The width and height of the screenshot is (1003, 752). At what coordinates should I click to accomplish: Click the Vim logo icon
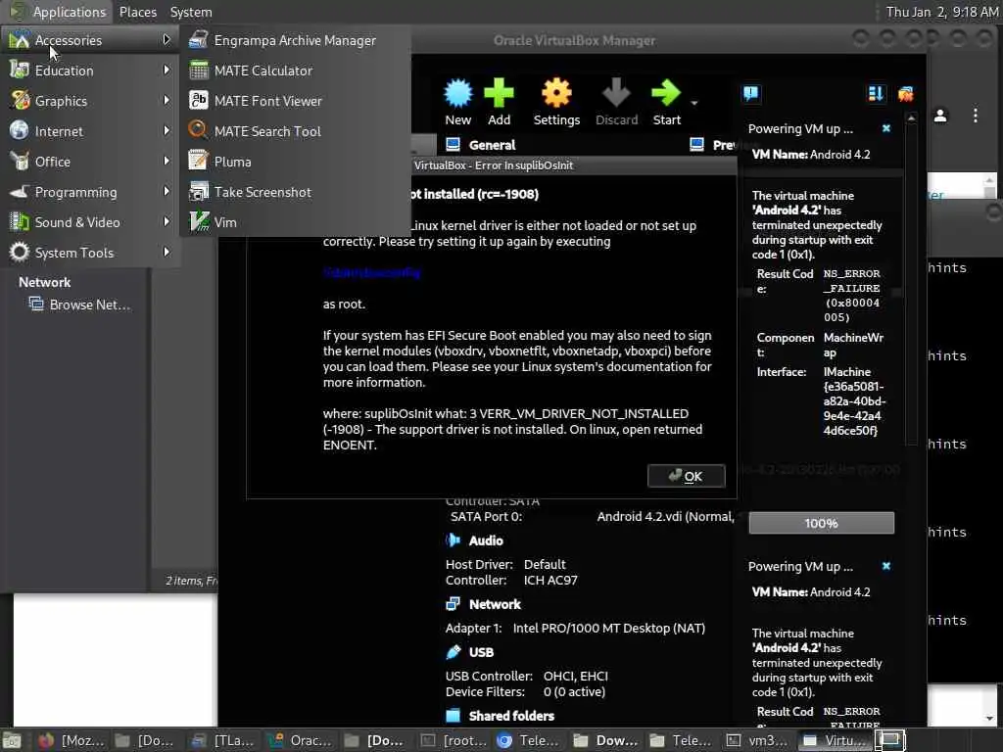pyautogui.click(x=198, y=221)
